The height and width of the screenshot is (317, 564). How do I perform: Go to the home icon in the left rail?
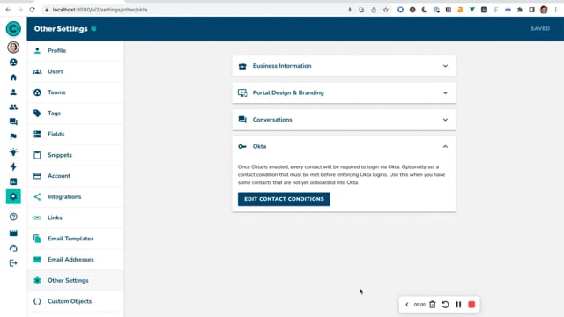(x=13, y=77)
